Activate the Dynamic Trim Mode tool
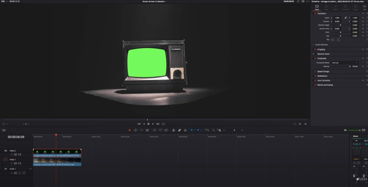Screen dimensions: 368x187 coord(141,130)
